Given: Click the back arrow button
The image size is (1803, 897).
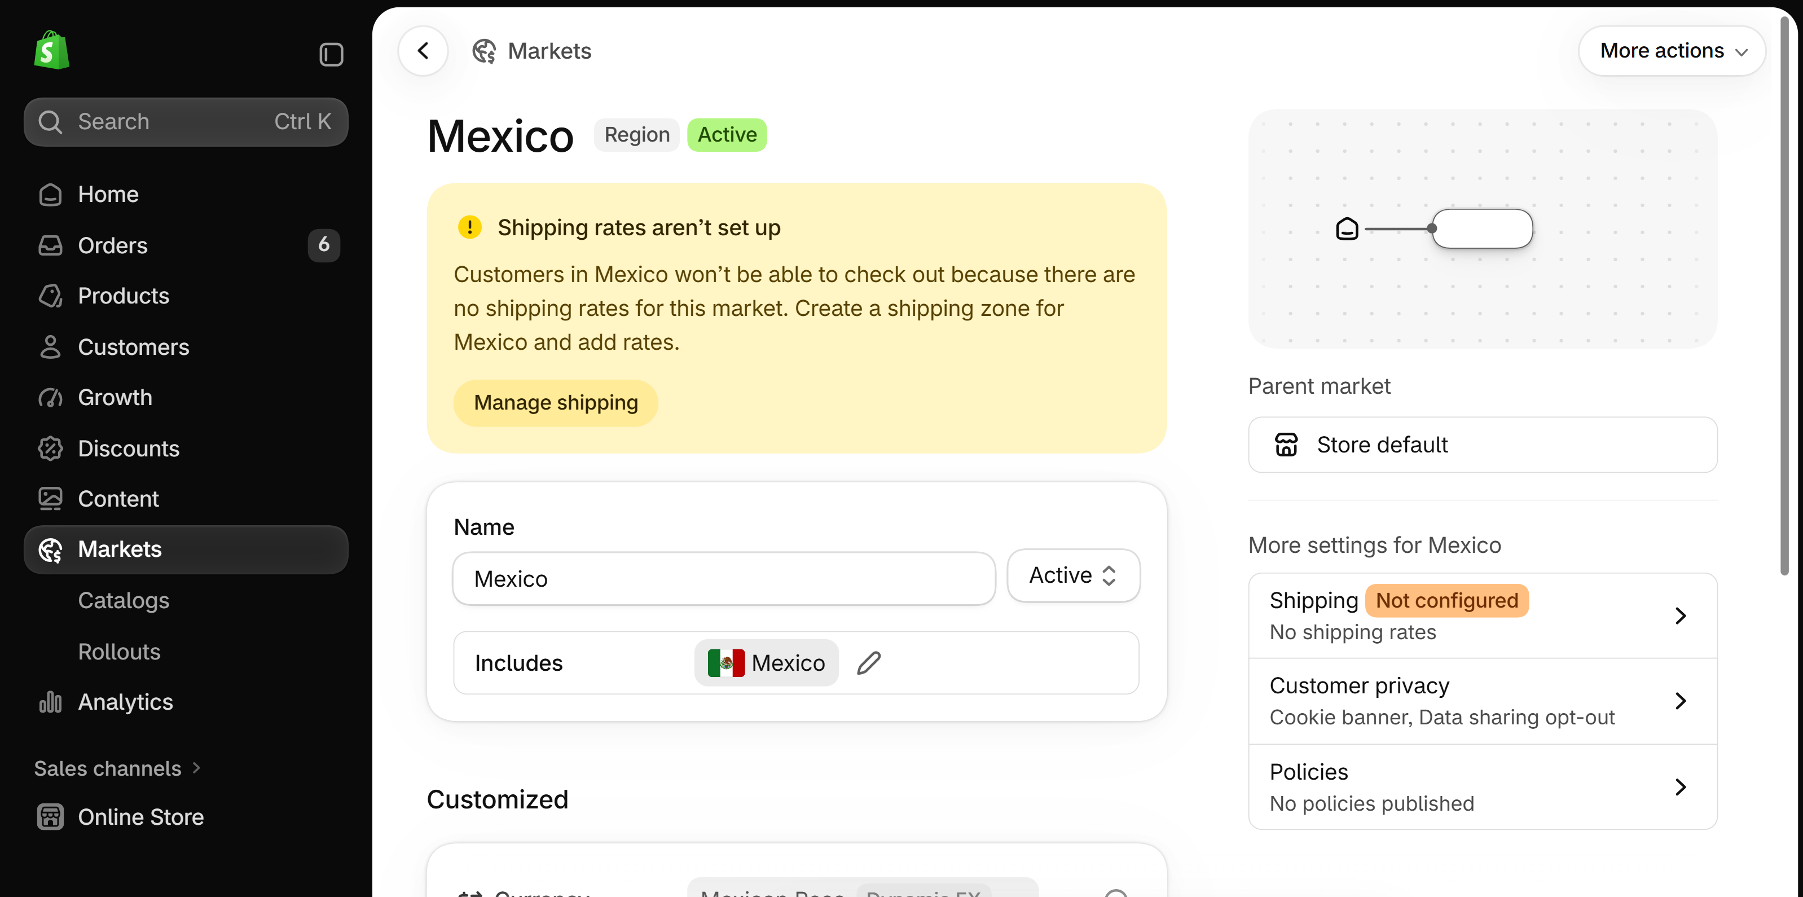Looking at the screenshot, I should coord(423,50).
